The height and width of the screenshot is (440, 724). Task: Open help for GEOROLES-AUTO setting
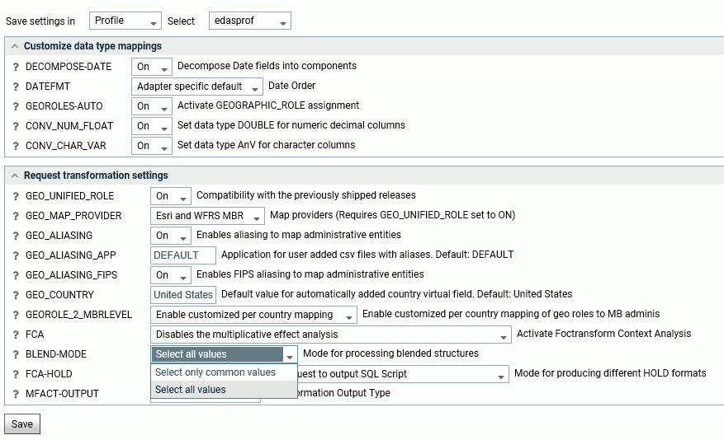coord(16,106)
